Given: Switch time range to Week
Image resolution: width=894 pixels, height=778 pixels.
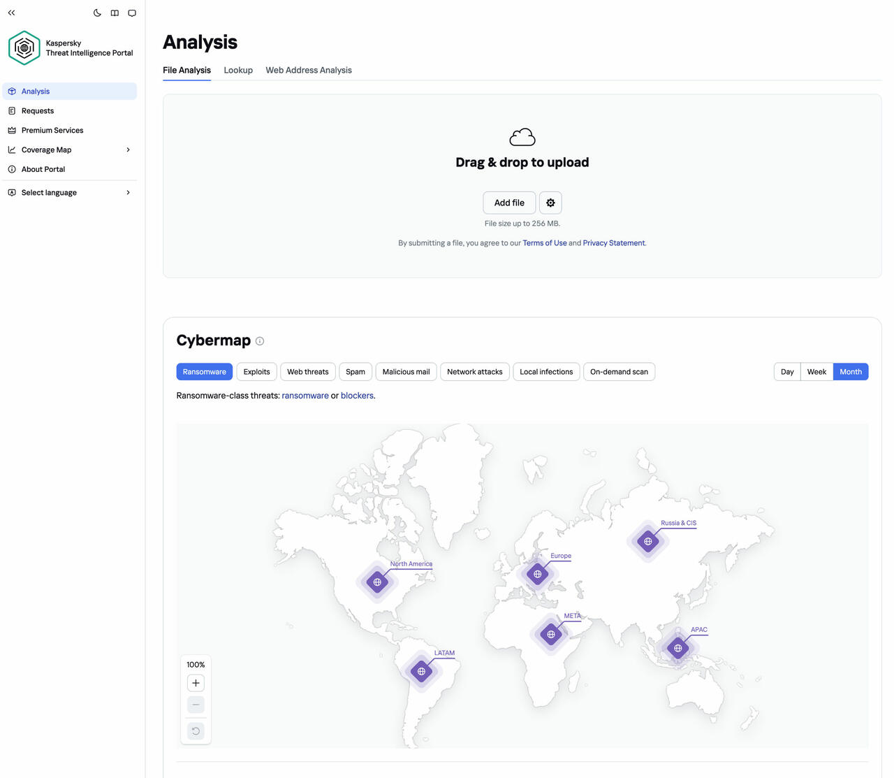Looking at the screenshot, I should 816,372.
